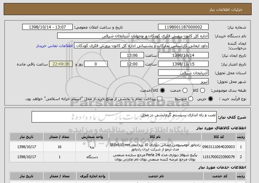The image size is (259, 183).
Task: Click the اطلاعات خدمات مورد نیاز heading
Action: click(x=222, y=167)
